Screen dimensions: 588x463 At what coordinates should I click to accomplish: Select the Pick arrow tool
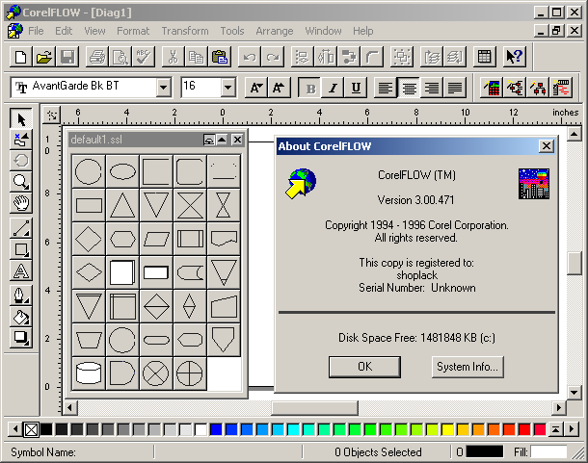coord(21,119)
